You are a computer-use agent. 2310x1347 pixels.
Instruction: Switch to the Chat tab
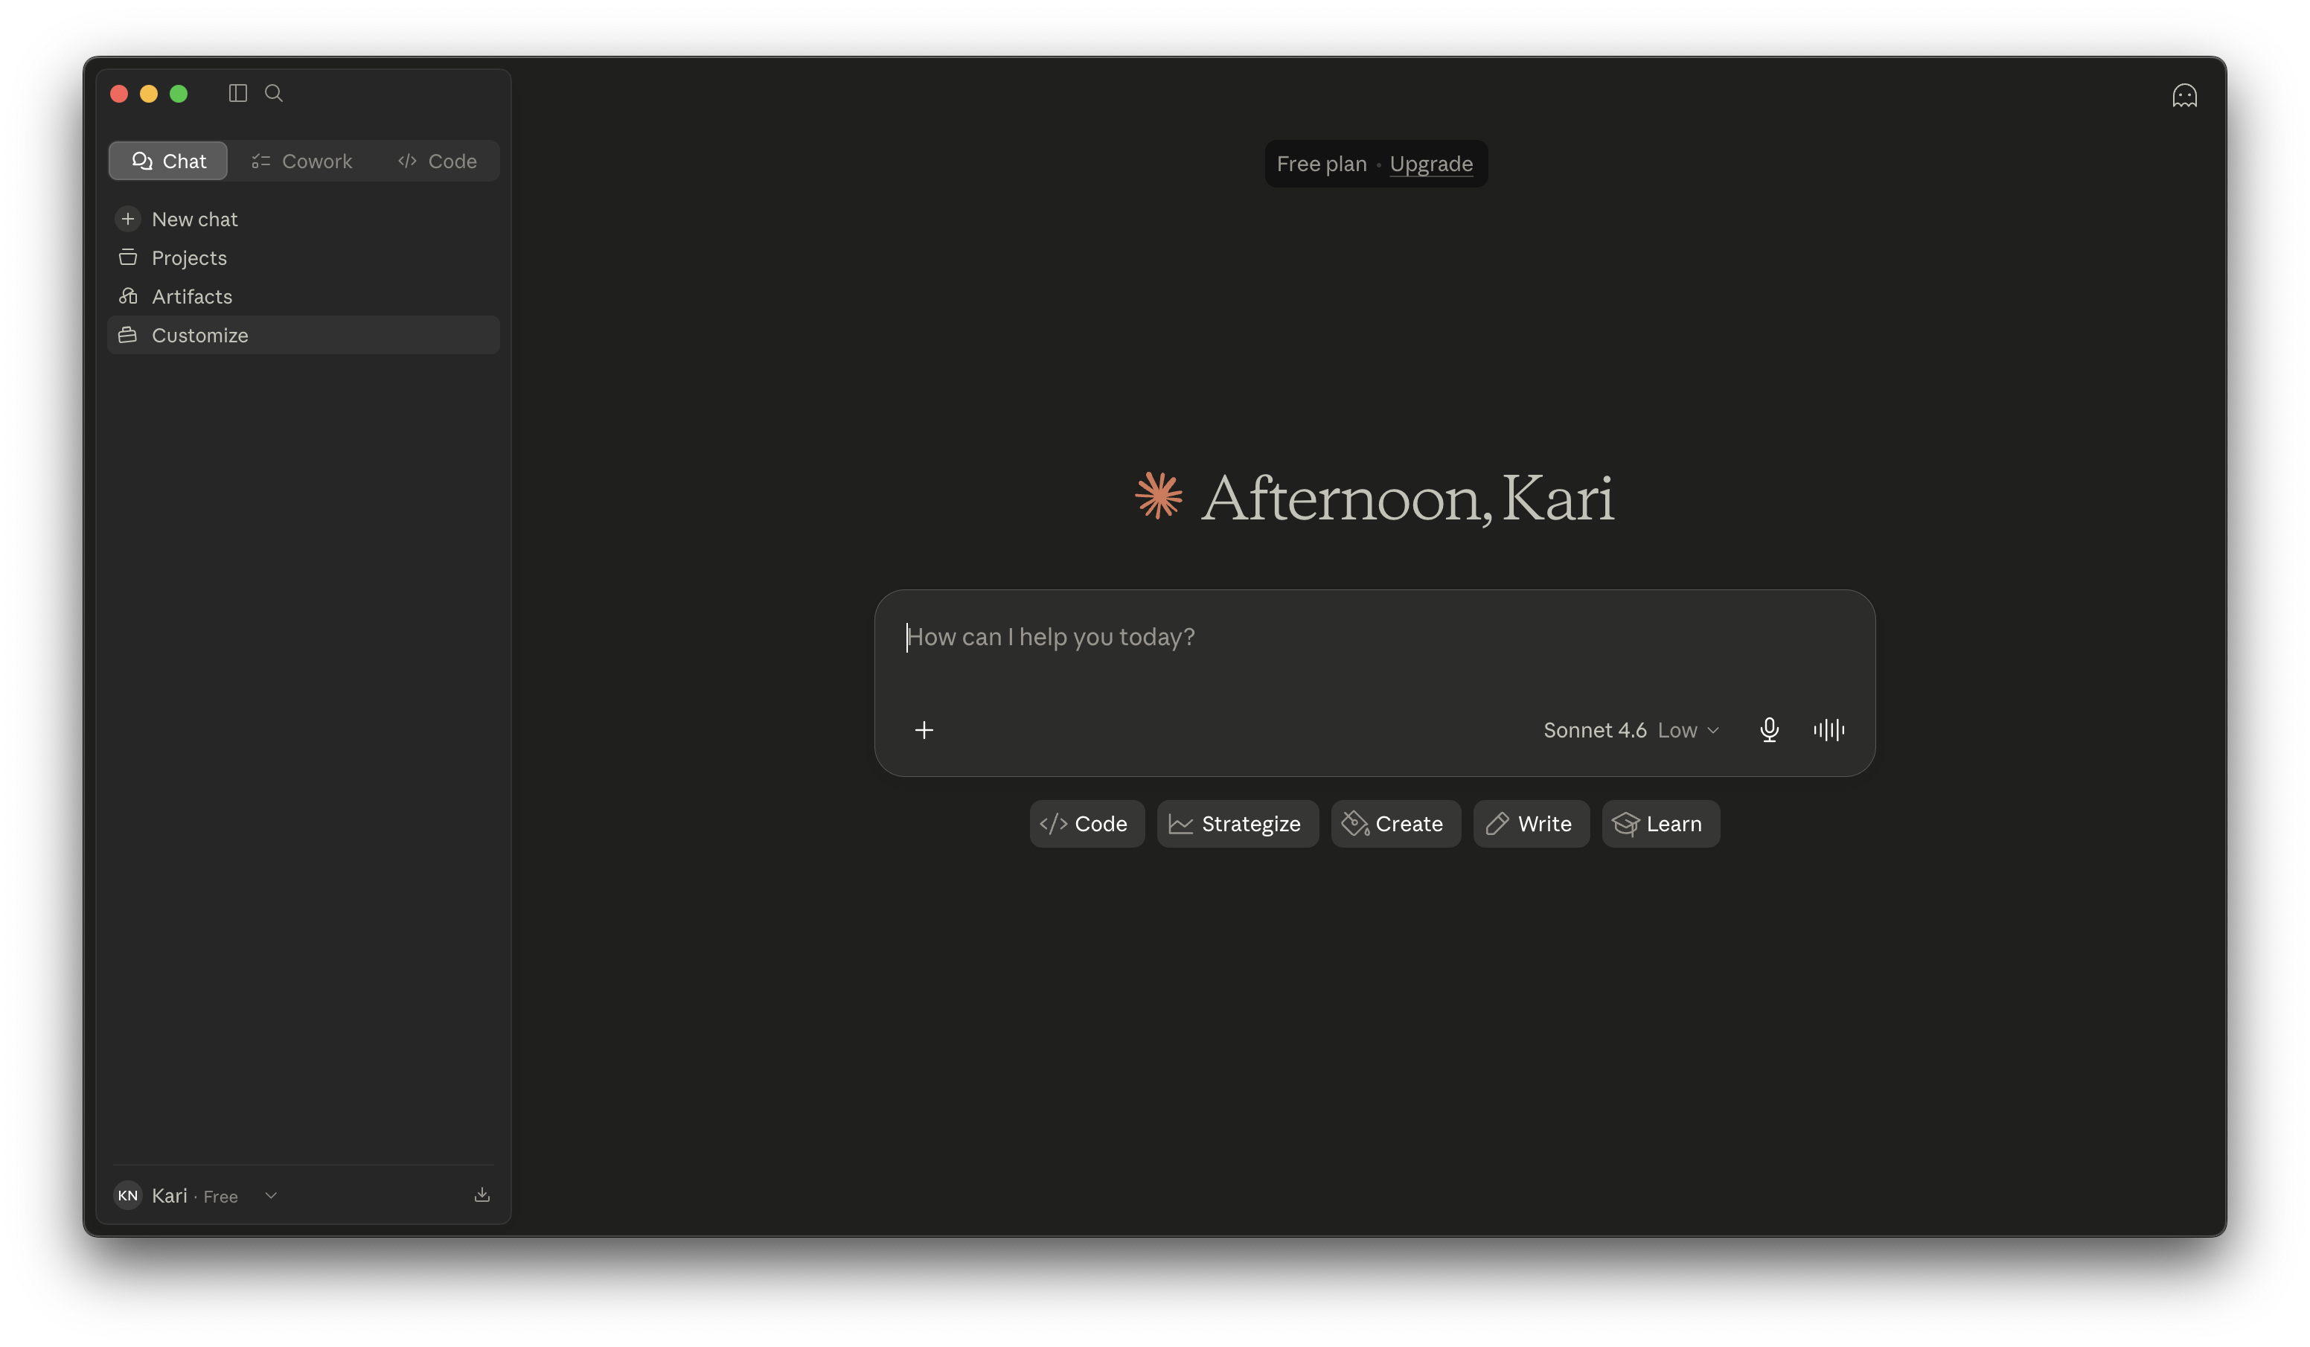pyautogui.click(x=169, y=161)
